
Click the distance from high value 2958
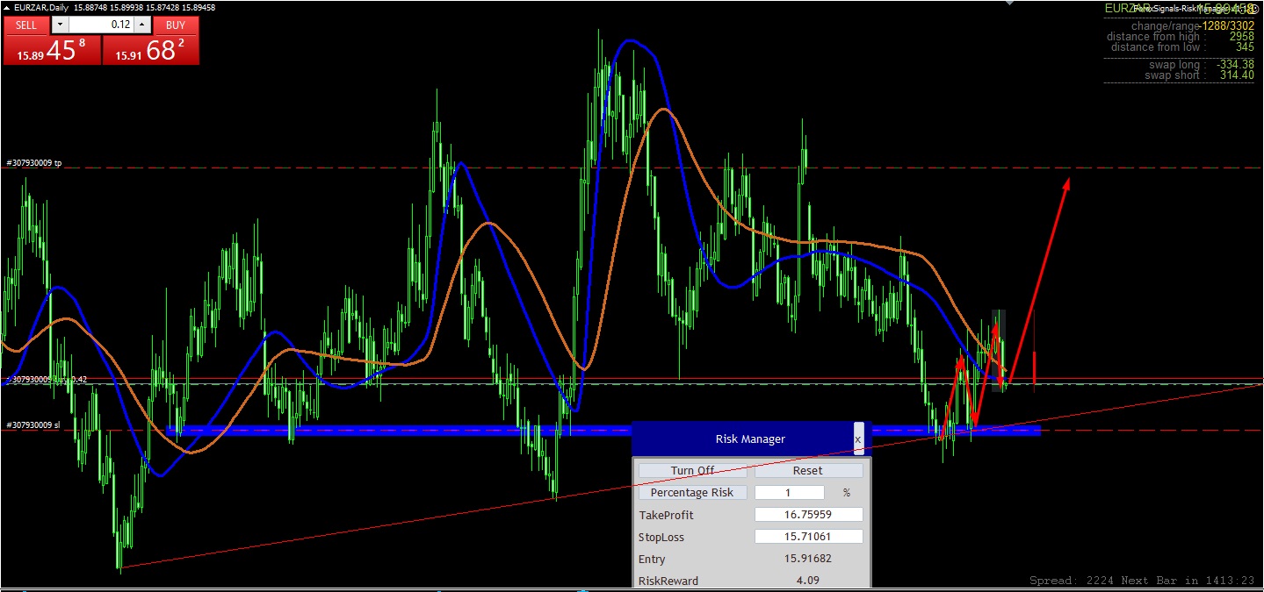1241,37
